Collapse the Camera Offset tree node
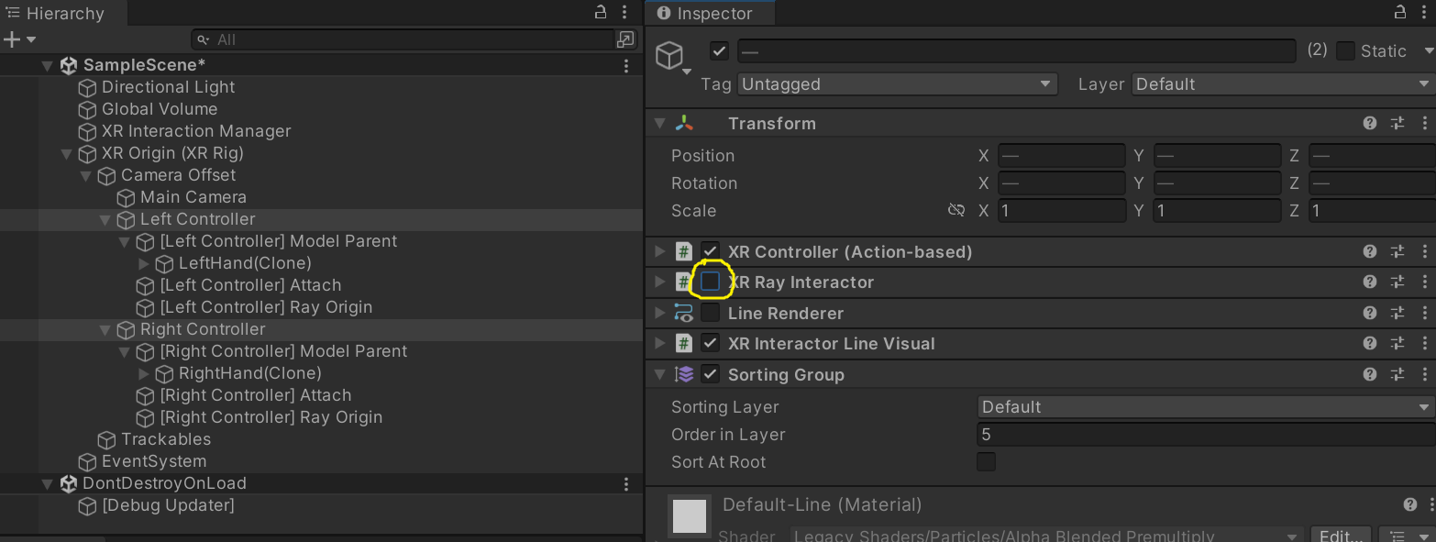The width and height of the screenshot is (1436, 542). (x=85, y=175)
